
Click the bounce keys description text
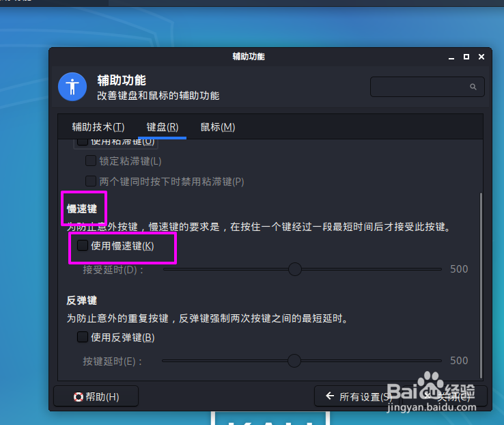[208, 318]
